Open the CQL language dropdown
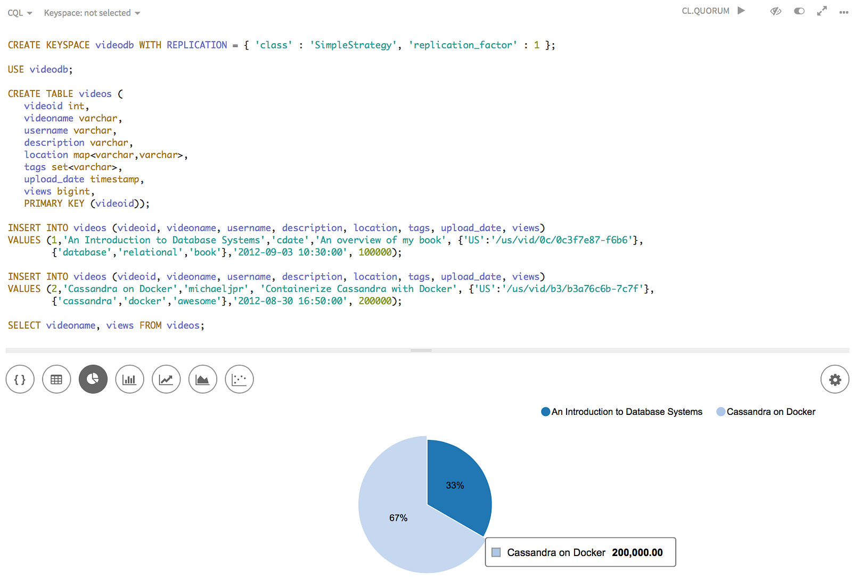852x580 pixels. [20, 13]
